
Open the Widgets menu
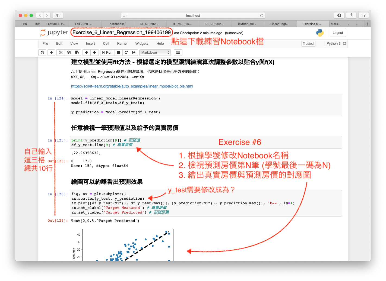coord(142,44)
